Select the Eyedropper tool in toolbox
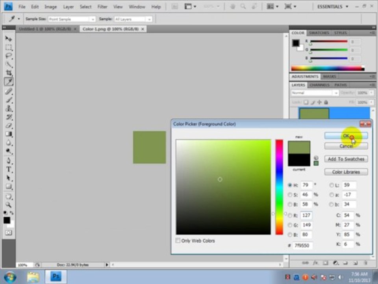378x284 pixels. (x=8, y=82)
